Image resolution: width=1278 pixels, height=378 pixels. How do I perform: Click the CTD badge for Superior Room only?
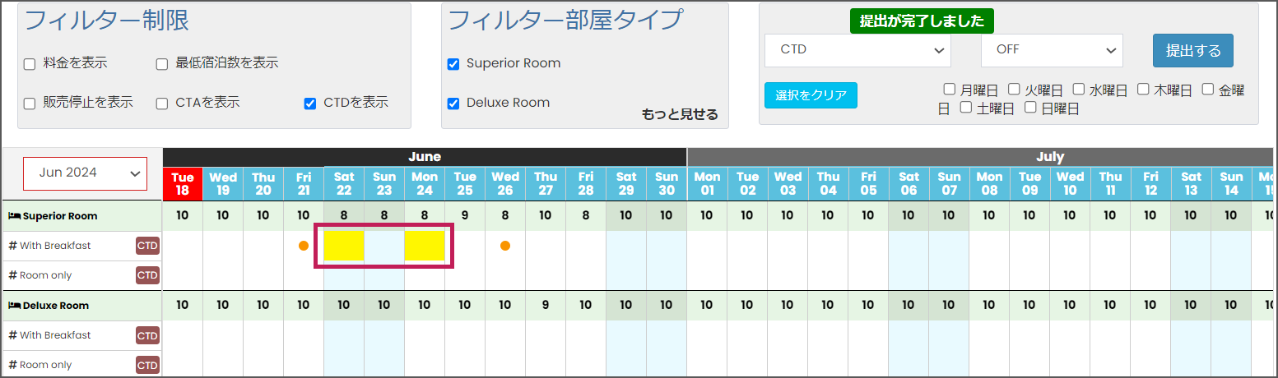coord(147,275)
